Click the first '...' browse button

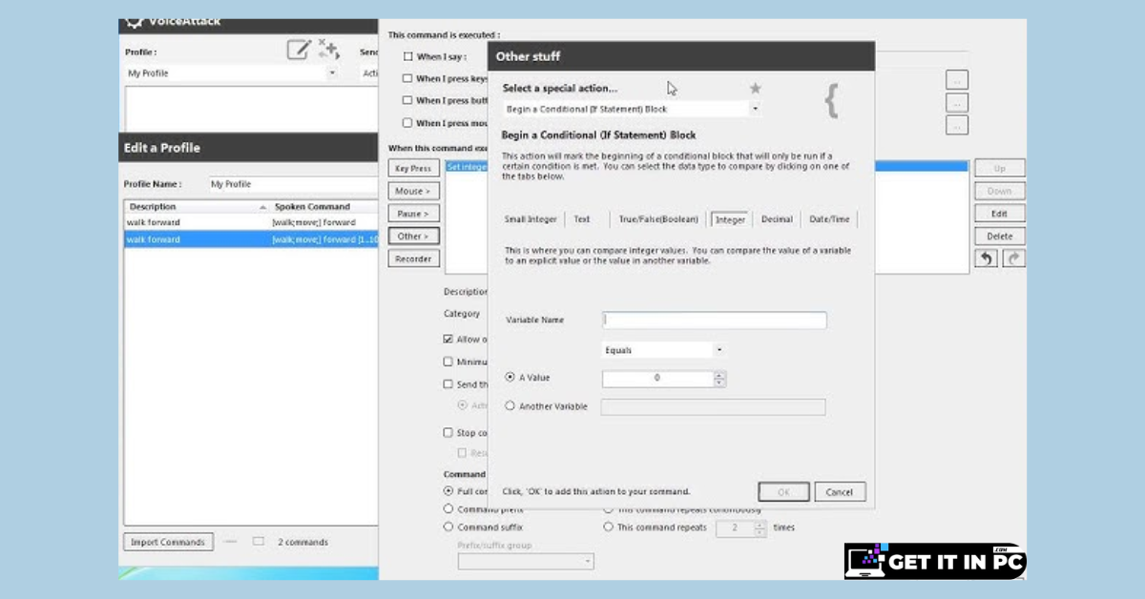[x=957, y=79]
